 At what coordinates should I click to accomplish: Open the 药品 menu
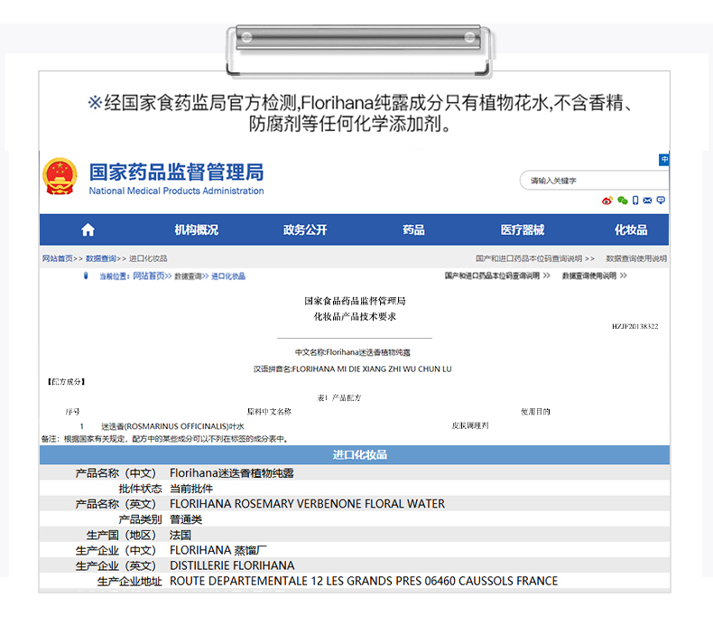coord(413,229)
